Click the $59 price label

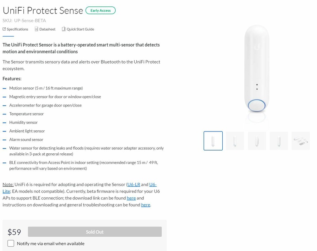tap(14, 232)
